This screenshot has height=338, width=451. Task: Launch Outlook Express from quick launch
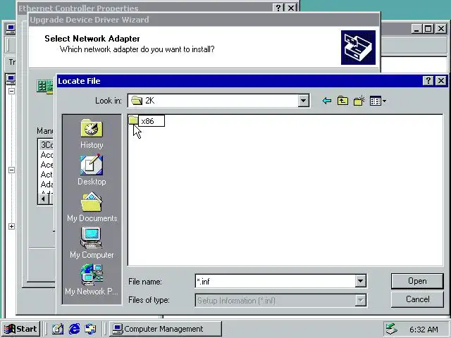point(91,329)
